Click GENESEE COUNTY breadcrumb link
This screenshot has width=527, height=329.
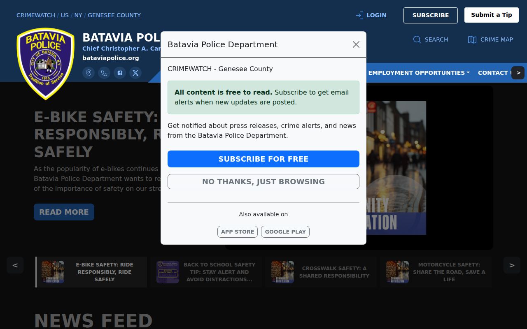tap(114, 15)
